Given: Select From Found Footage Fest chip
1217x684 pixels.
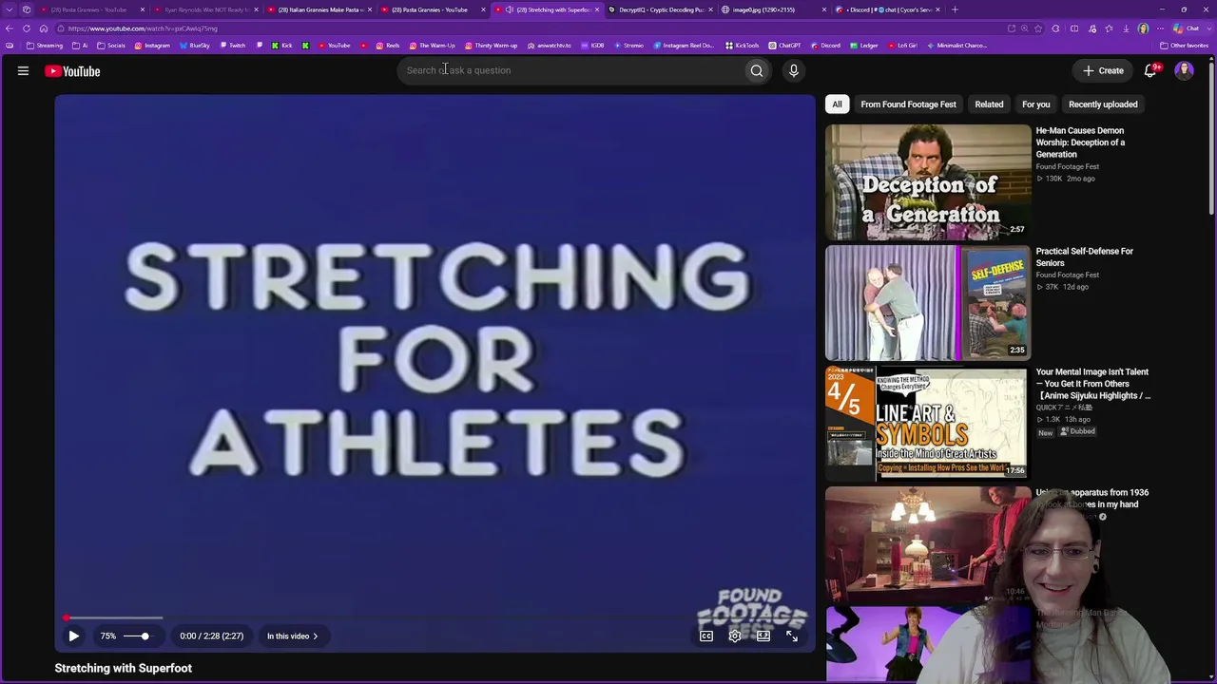Looking at the screenshot, I should click(x=908, y=104).
